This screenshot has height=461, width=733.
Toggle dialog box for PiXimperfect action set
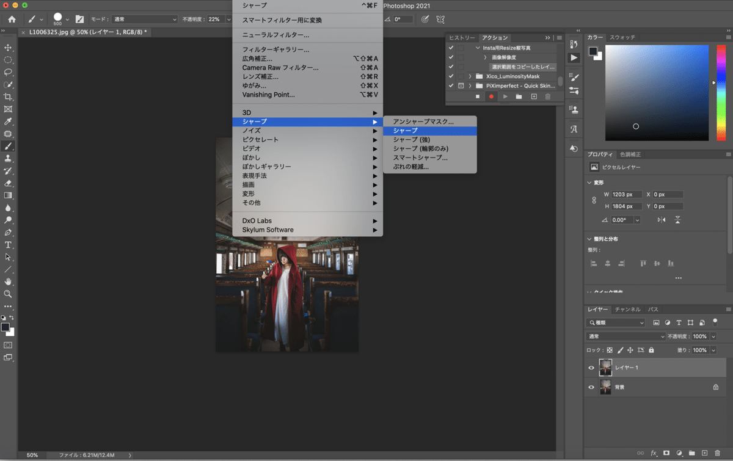461,86
